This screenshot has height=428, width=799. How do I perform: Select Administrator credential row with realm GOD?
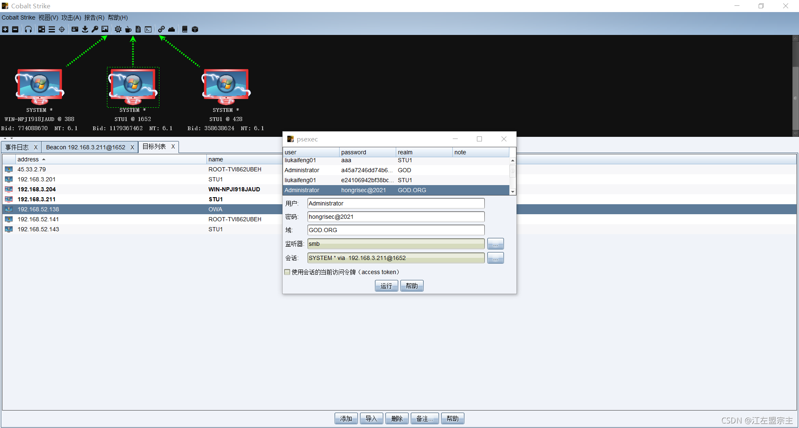pos(396,170)
